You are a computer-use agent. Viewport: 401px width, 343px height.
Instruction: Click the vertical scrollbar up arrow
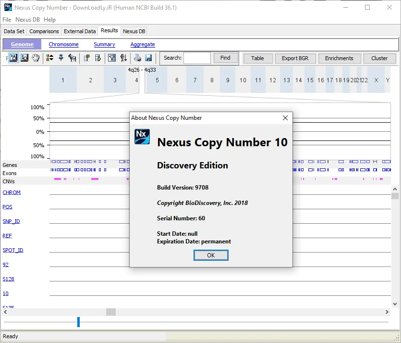point(395,189)
